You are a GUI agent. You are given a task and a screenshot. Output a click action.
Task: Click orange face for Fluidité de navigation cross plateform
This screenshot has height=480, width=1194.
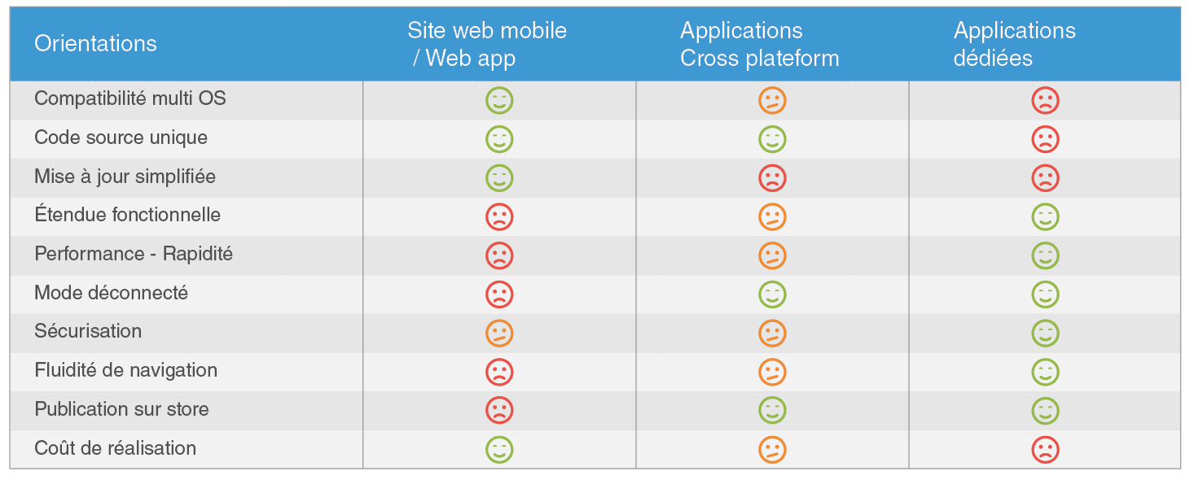coord(772,372)
